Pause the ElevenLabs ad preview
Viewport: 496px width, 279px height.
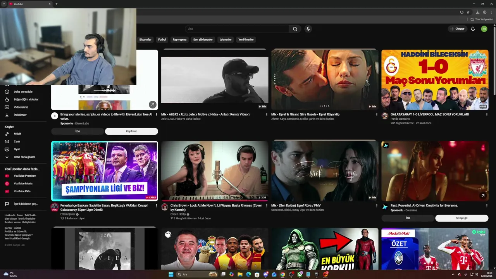(55, 116)
